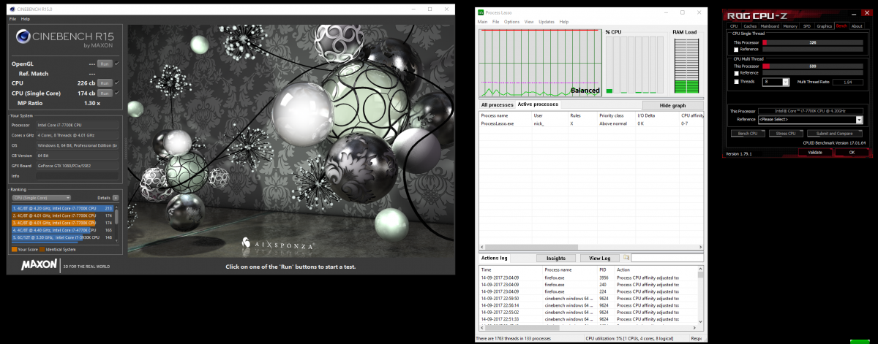Click the Submit and Compare button
The width and height of the screenshot is (878, 344).
tap(834, 134)
